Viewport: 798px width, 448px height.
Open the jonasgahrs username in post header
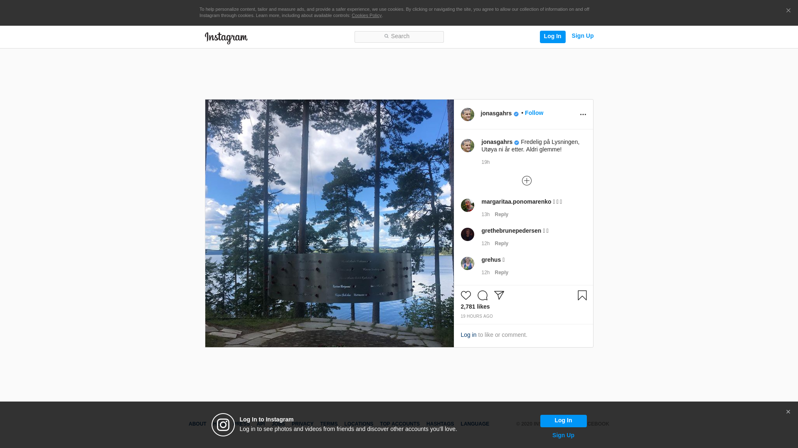tap(496, 113)
